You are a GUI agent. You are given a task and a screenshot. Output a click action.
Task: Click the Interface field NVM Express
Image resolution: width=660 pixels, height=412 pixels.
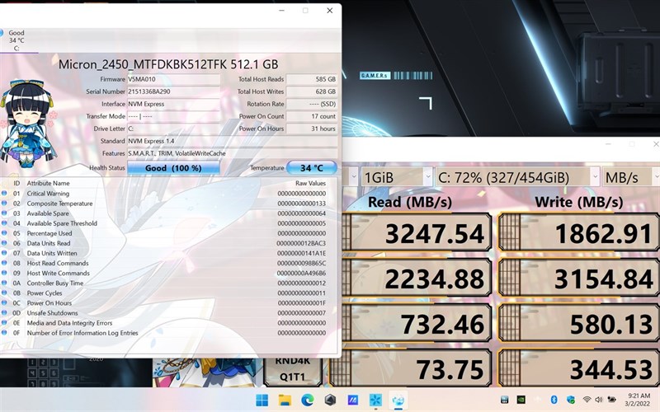[173, 104]
